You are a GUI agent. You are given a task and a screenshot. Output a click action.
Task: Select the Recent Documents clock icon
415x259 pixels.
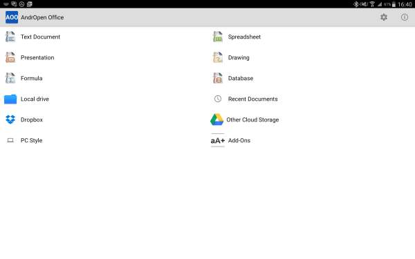pos(218,99)
